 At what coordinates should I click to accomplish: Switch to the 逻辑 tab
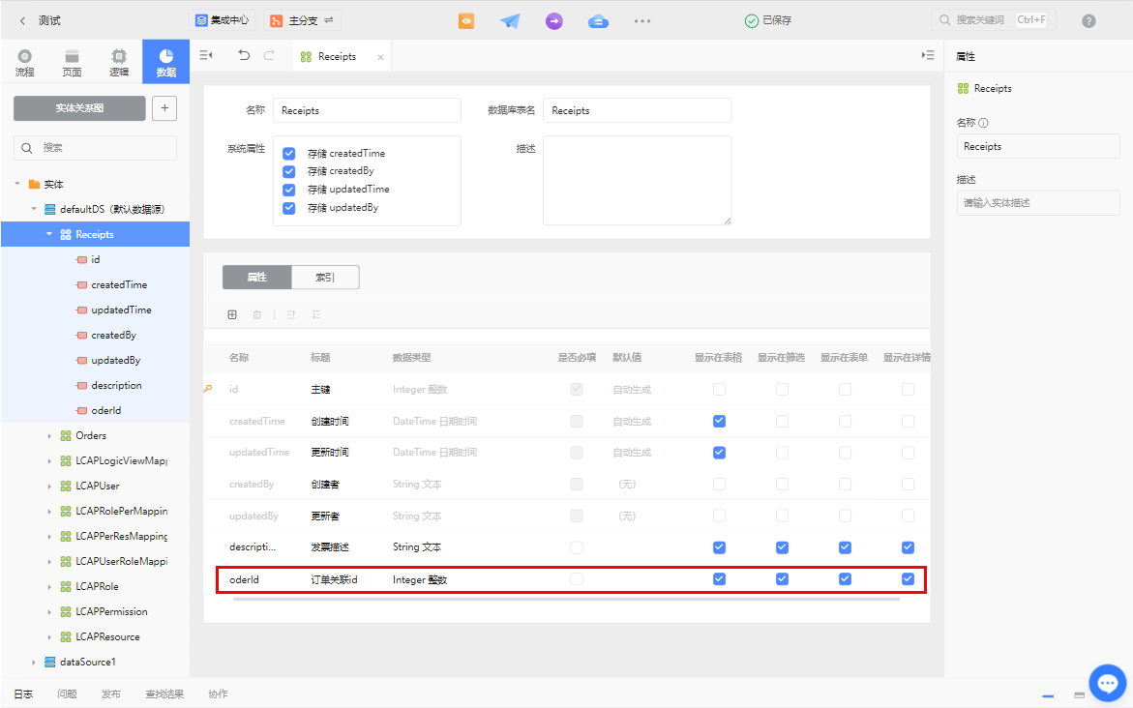pos(118,63)
